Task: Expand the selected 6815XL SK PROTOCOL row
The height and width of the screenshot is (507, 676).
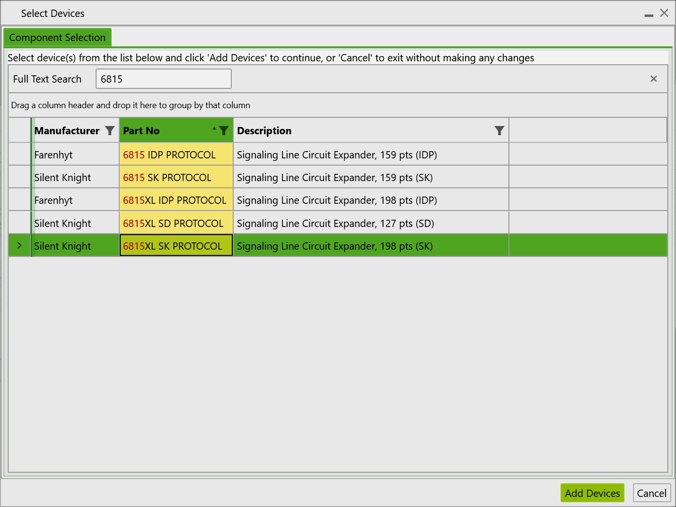Action: tap(19, 246)
